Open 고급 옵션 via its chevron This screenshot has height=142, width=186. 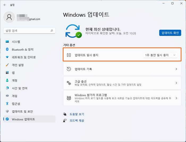(x=176, y=83)
